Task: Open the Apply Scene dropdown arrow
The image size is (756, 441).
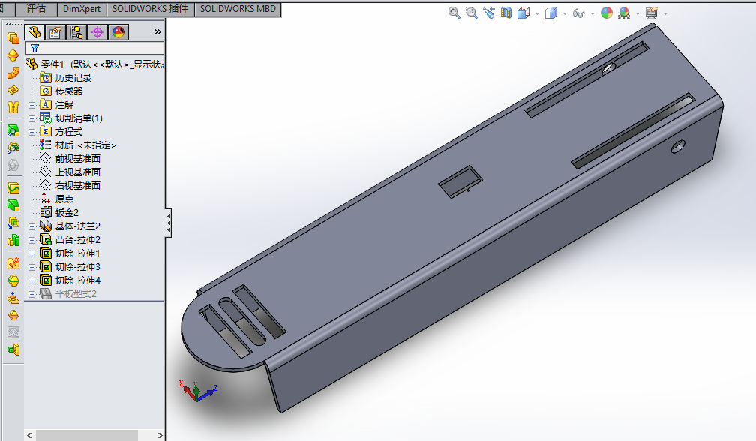Action: coord(637,14)
